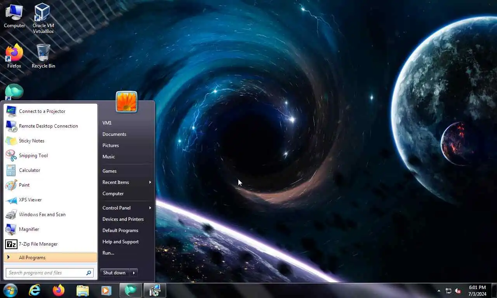Open Devices and Printers
Screen dimensions: 497x298
[x=123, y=219]
